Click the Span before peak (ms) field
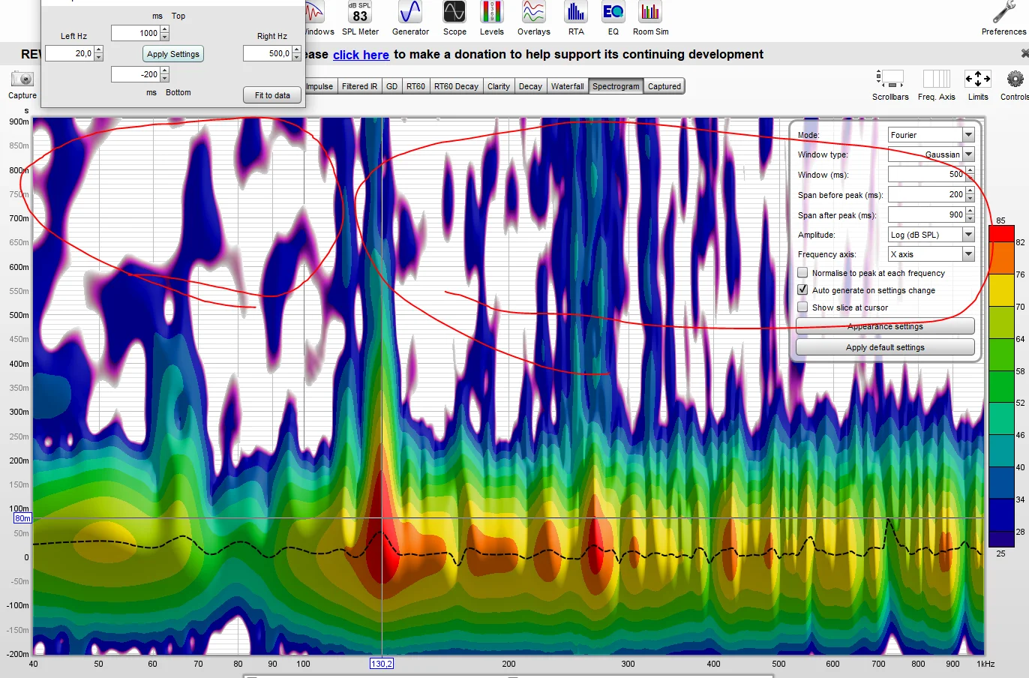 pyautogui.click(x=927, y=194)
